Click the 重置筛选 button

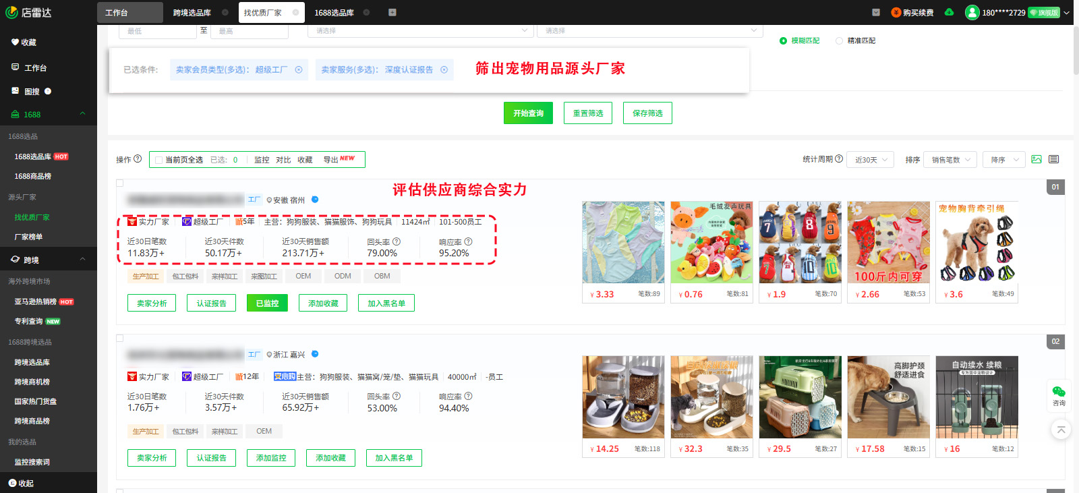coord(588,113)
